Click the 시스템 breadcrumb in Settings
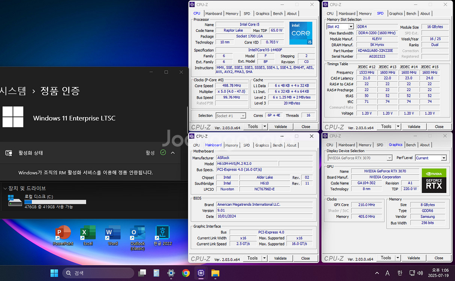Image resolution: width=455 pixels, height=281 pixels. coord(13,91)
